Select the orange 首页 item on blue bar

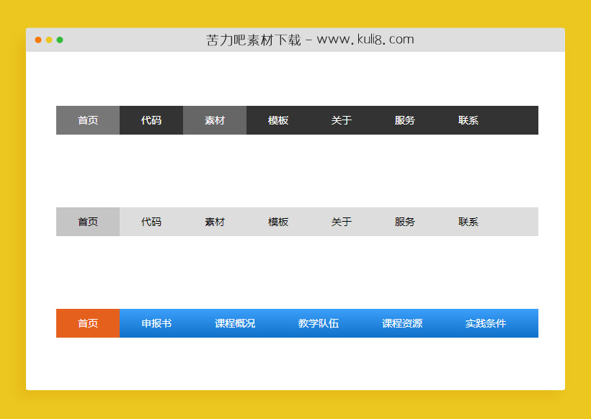(87, 323)
